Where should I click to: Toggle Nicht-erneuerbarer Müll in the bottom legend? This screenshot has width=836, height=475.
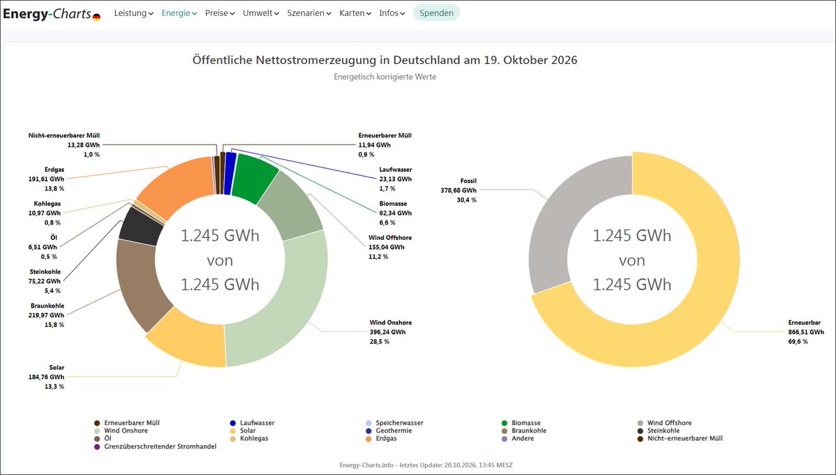[x=679, y=438]
